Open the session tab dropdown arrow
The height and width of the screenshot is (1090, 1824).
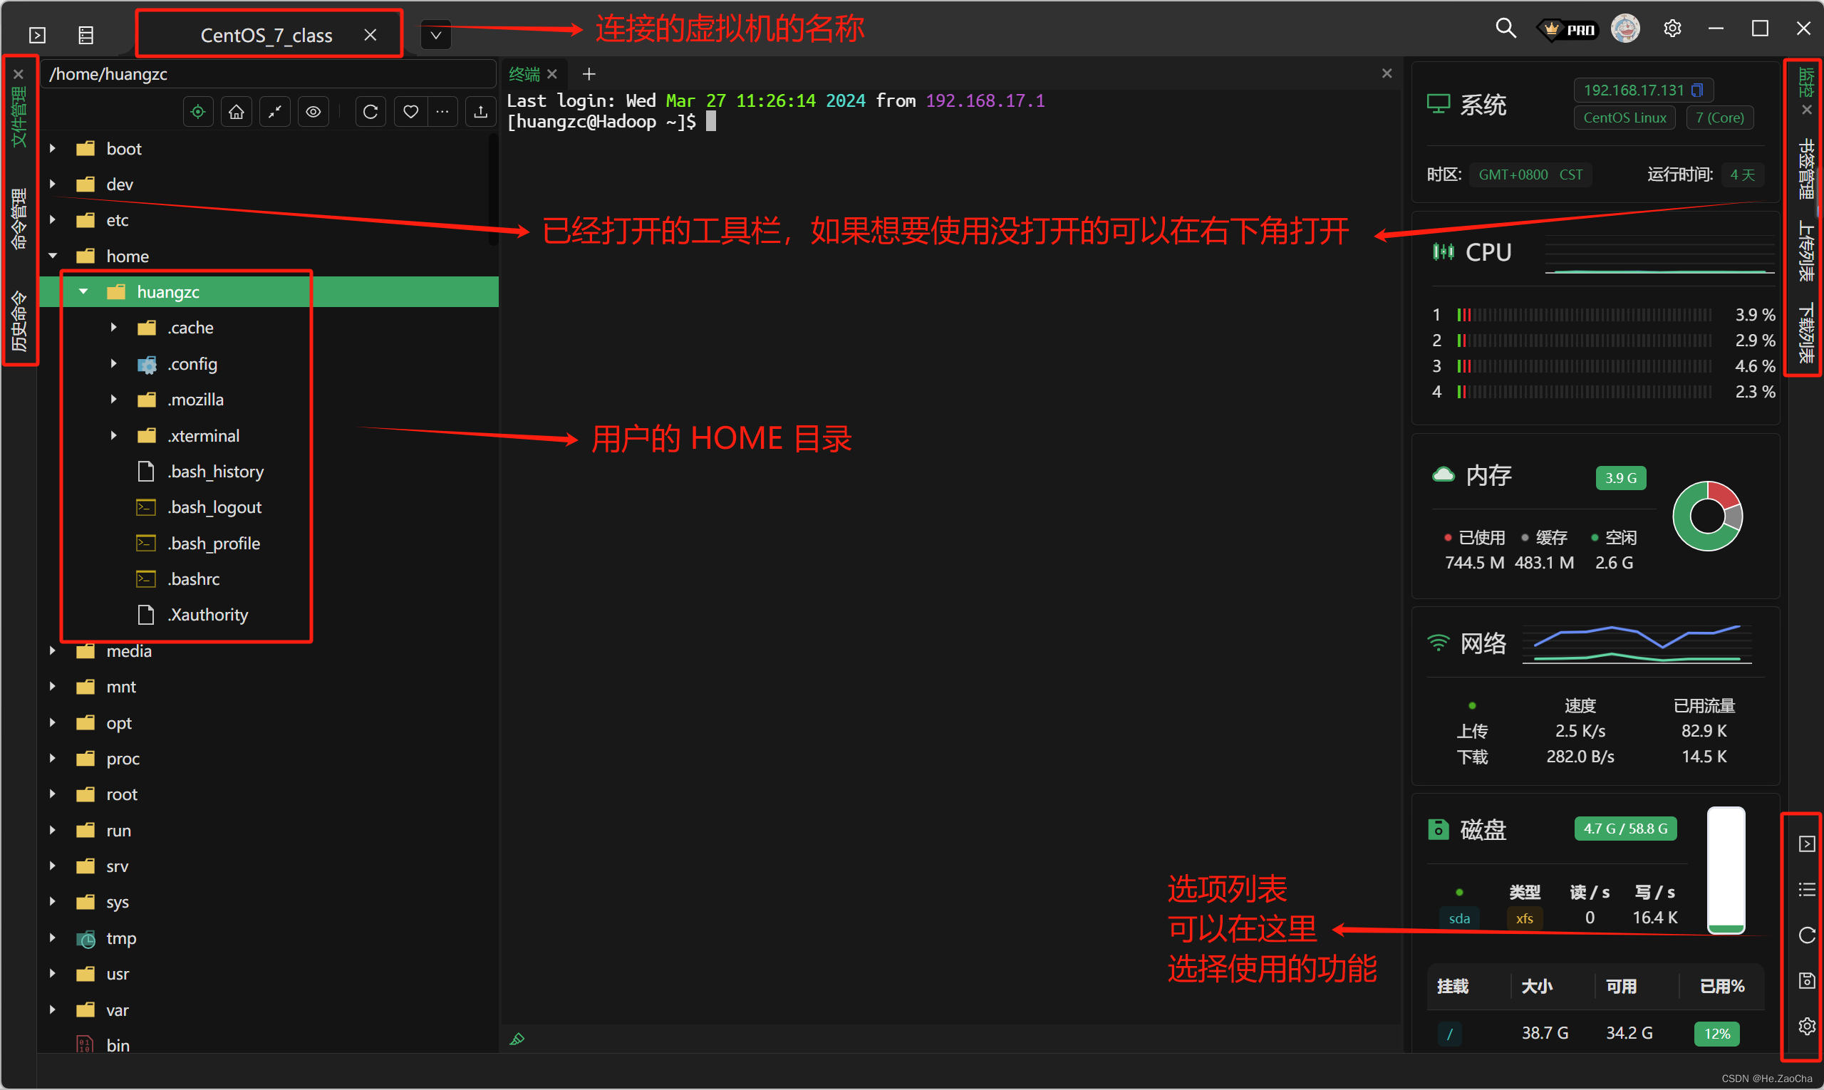pos(435,34)
